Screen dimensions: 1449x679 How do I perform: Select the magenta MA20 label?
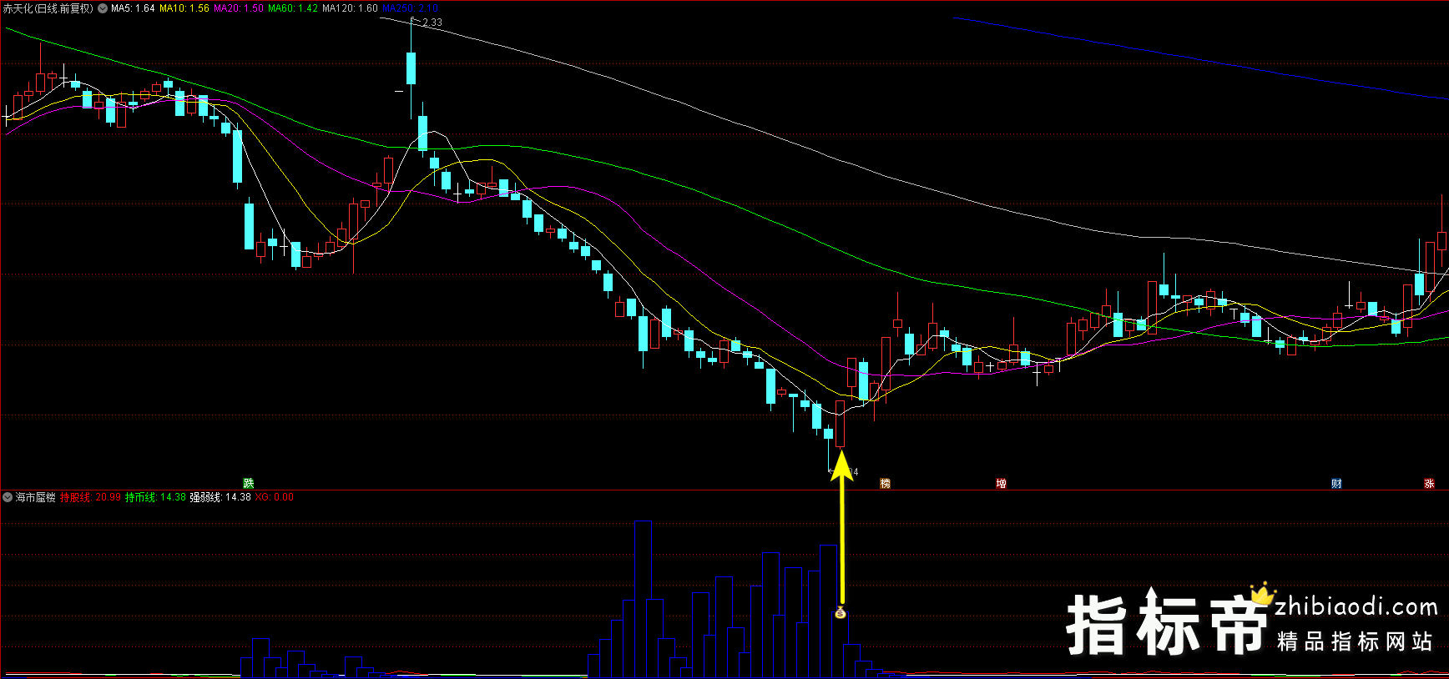[239, 8]
